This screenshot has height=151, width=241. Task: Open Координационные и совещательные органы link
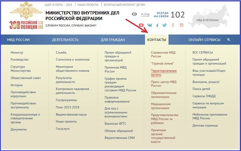point(25,118)
